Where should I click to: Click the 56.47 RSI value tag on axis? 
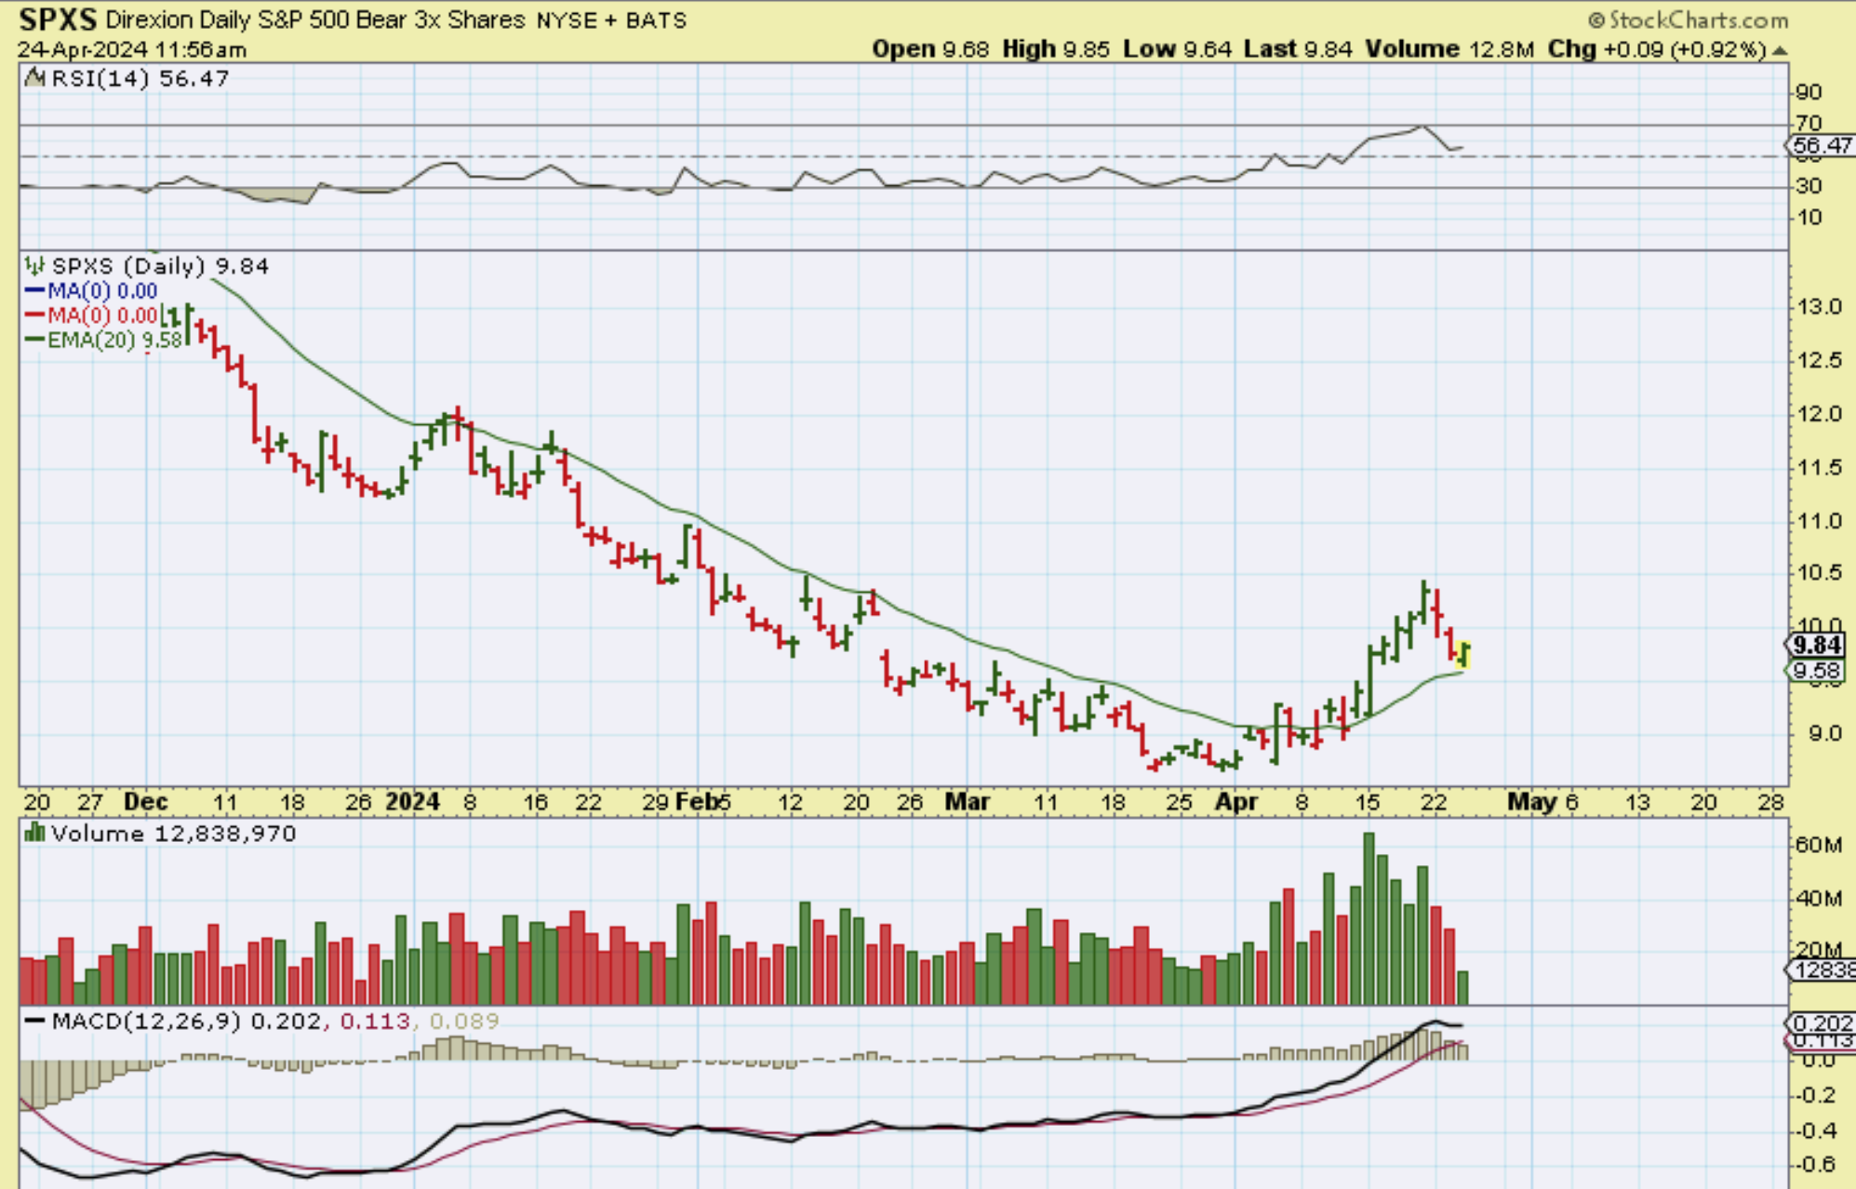(x=1821, y=145)
